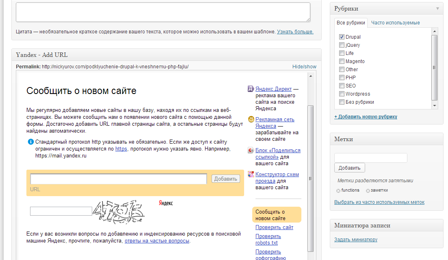Switch to the Все рубрики tab
This screenshot has width=448, height=260.
(x=351, y=23)
